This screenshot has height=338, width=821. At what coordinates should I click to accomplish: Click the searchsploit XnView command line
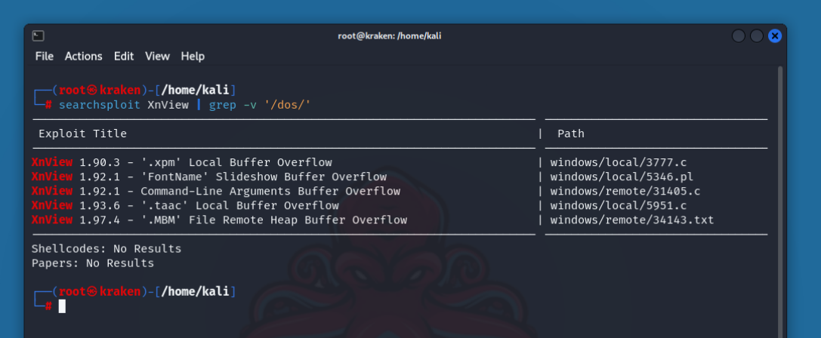184,105
